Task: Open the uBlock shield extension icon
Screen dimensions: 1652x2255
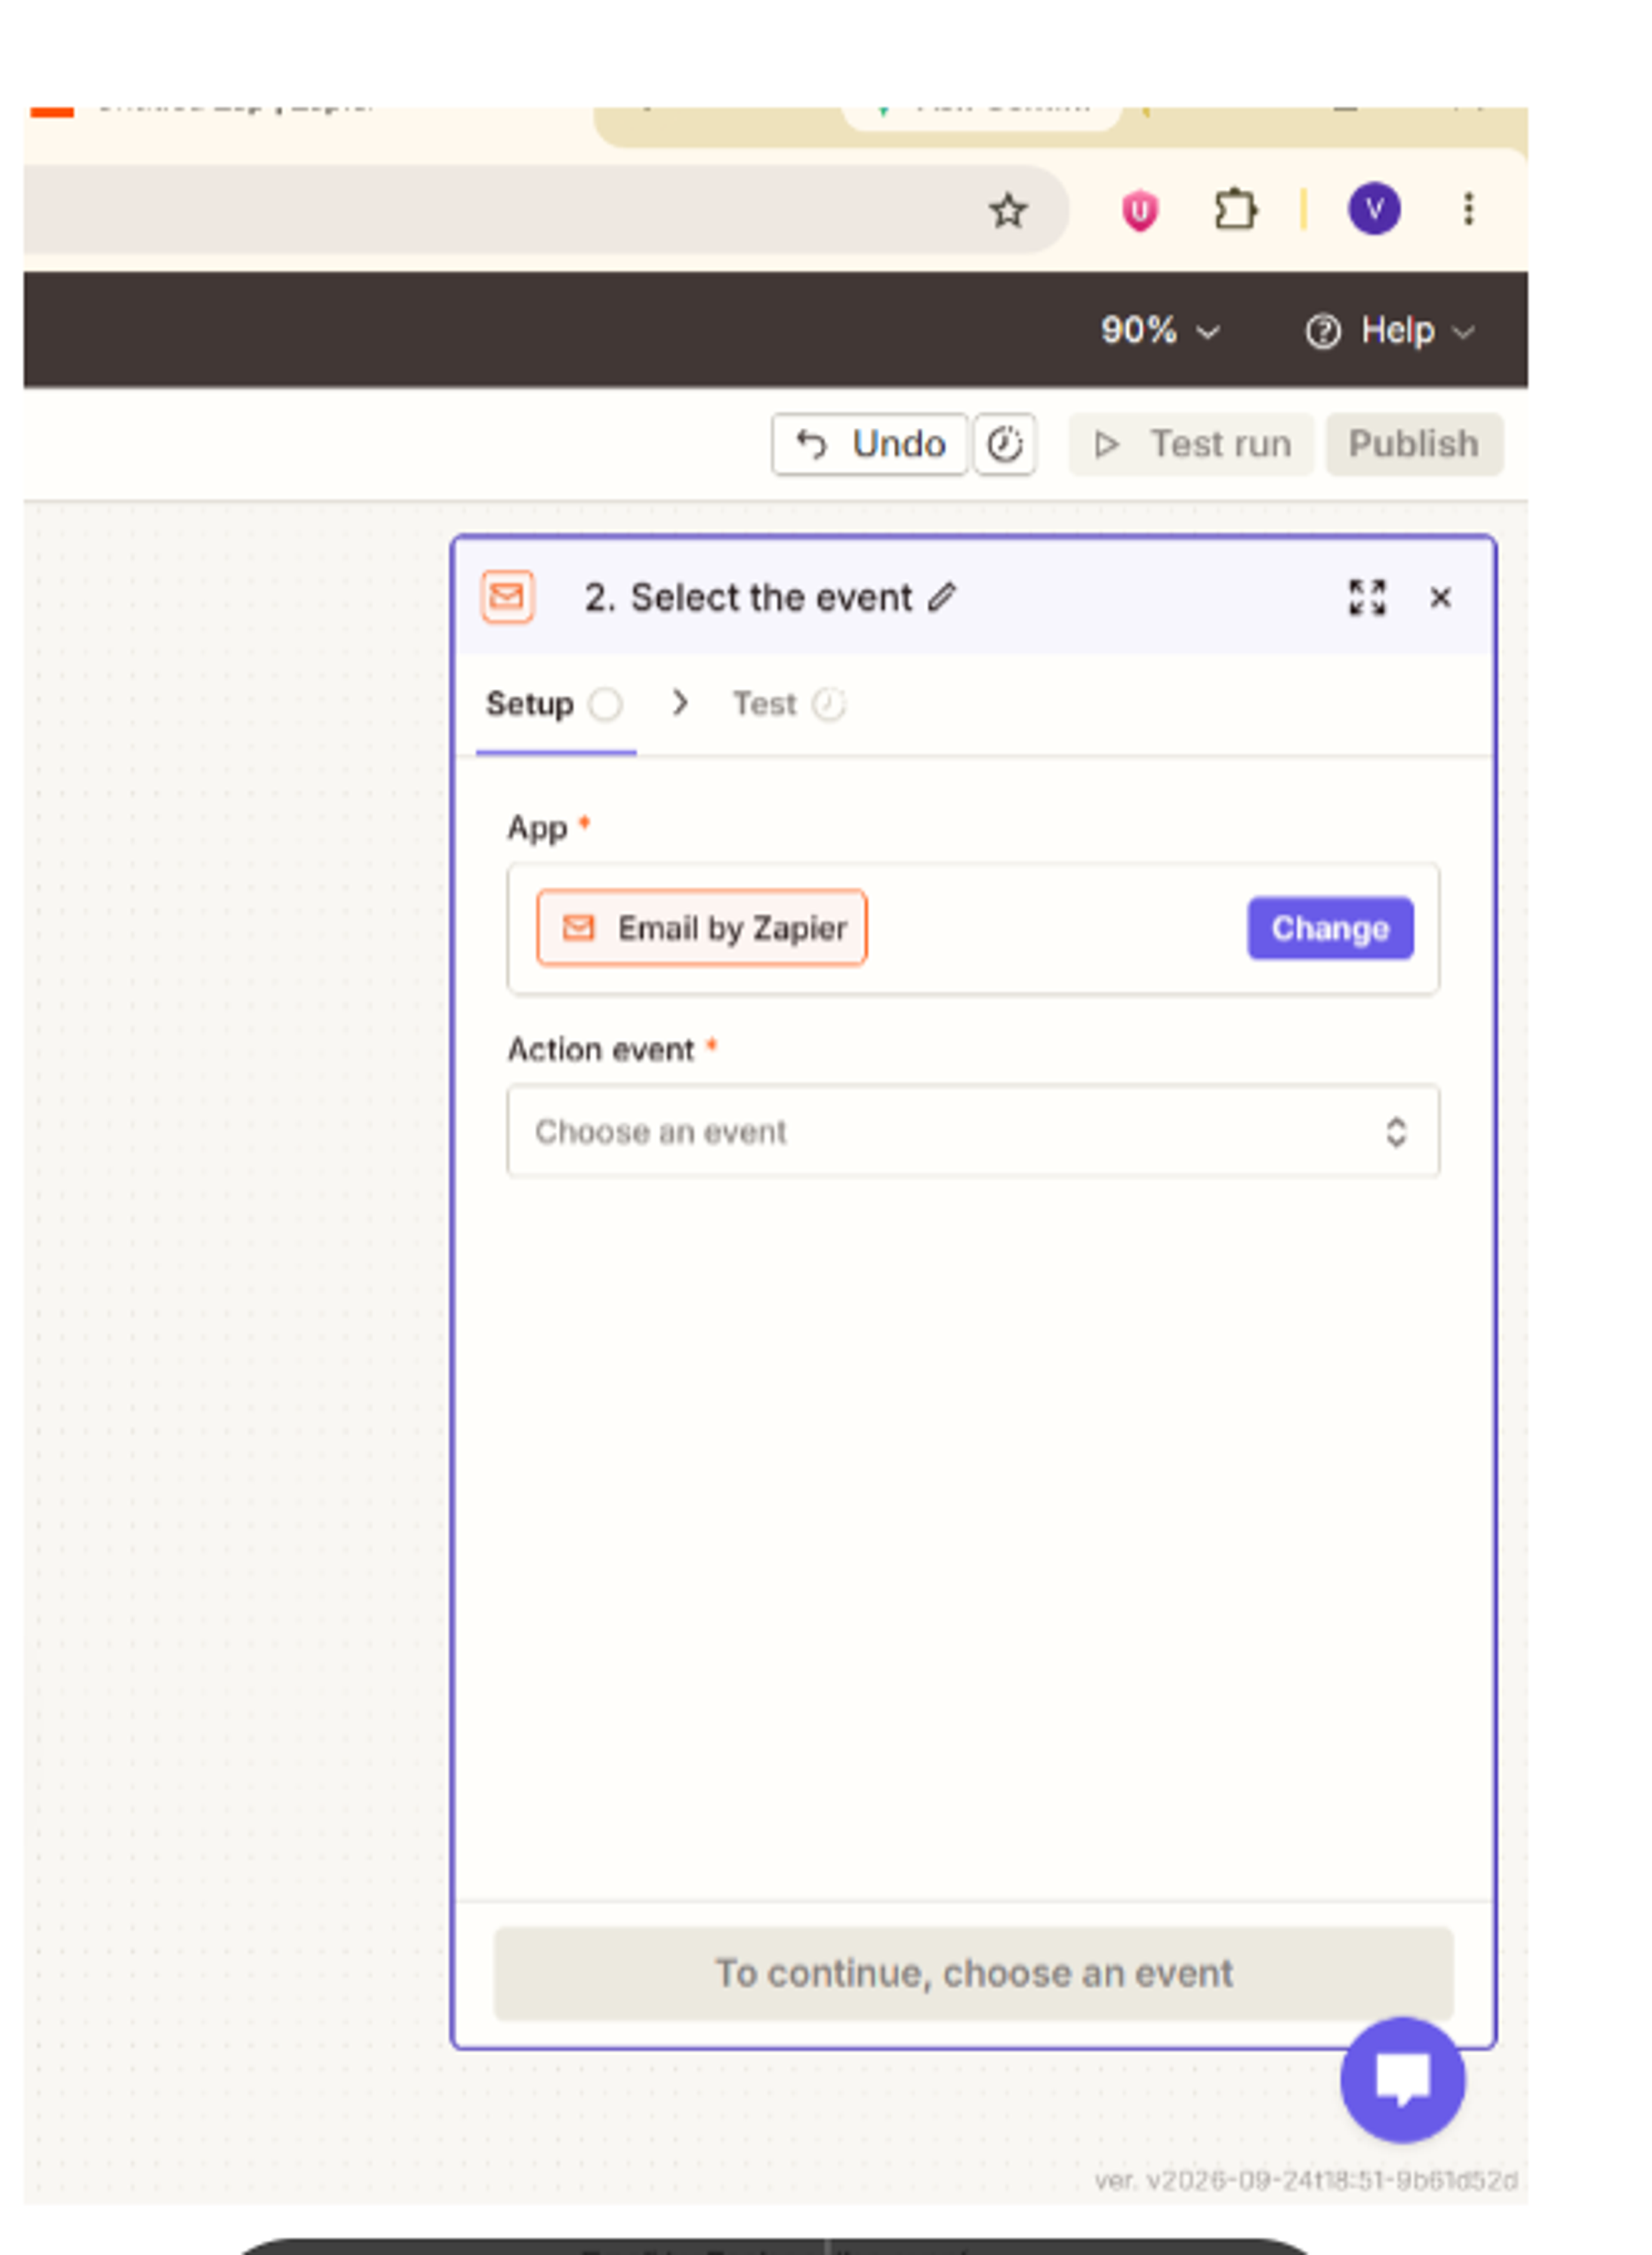Action: click(1139, 210)
